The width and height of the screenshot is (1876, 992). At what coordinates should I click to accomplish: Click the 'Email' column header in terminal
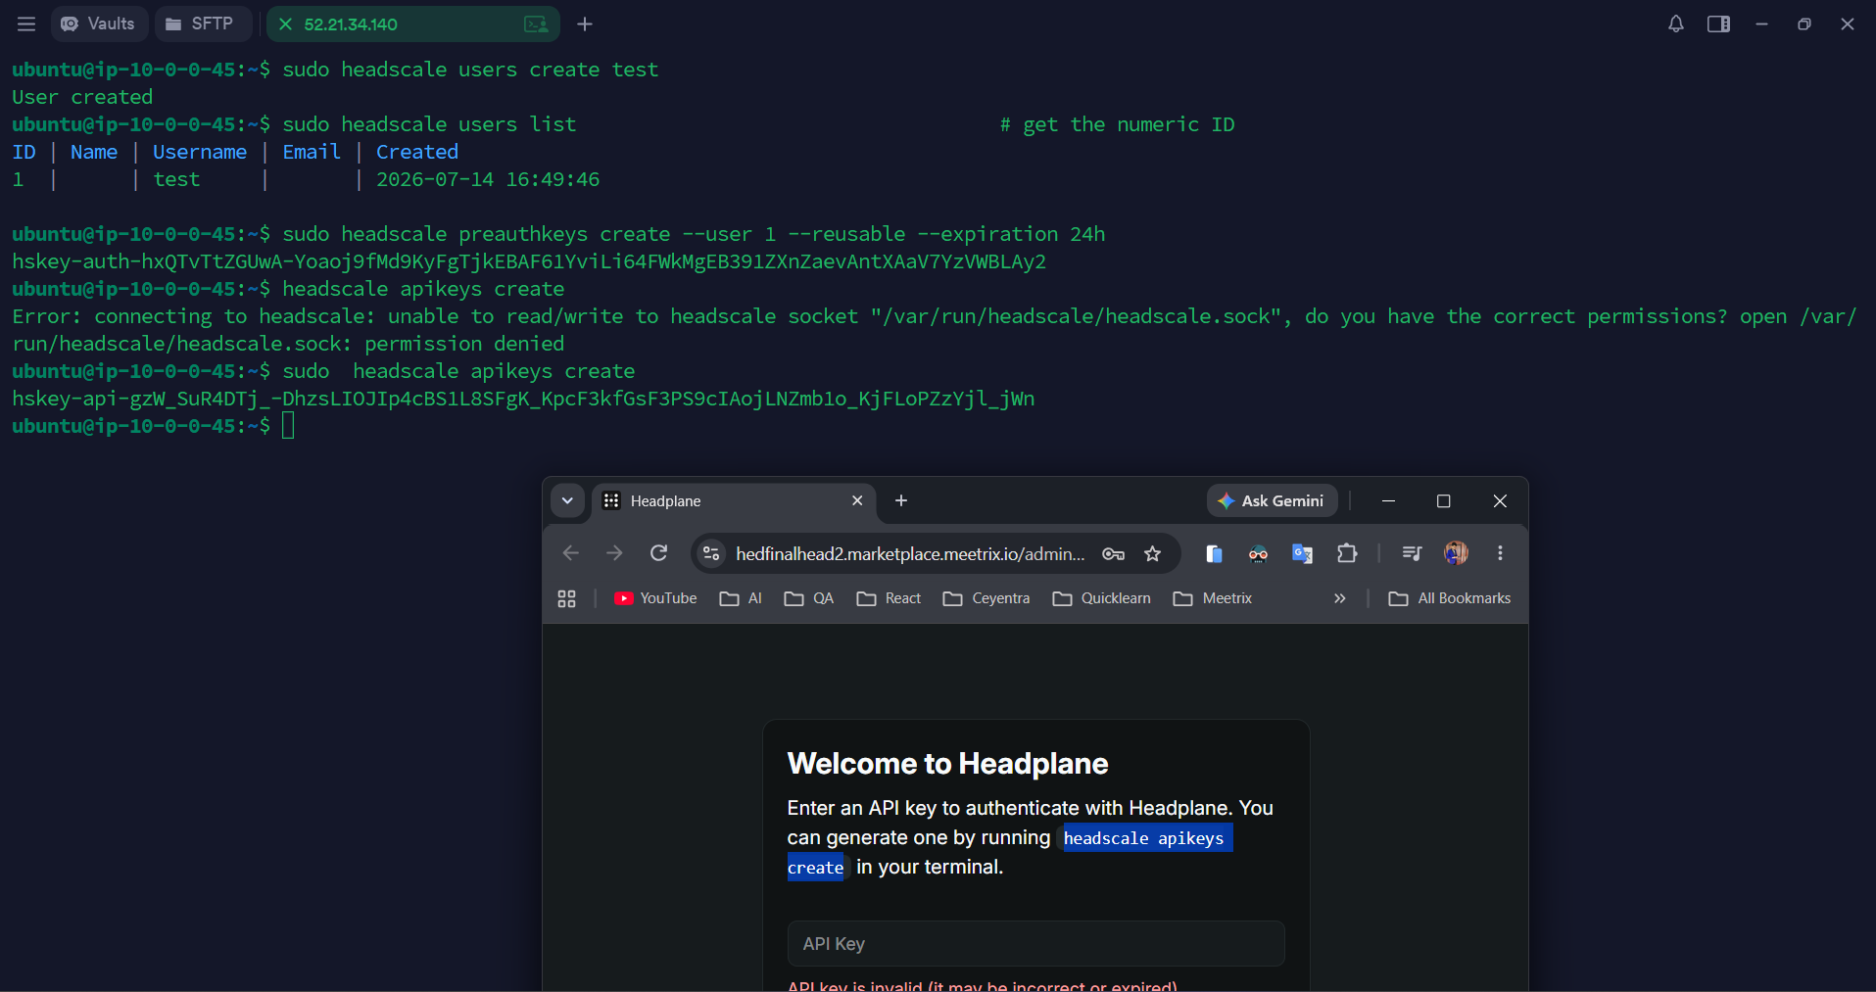pyautogui.click(x=312, y=152)
